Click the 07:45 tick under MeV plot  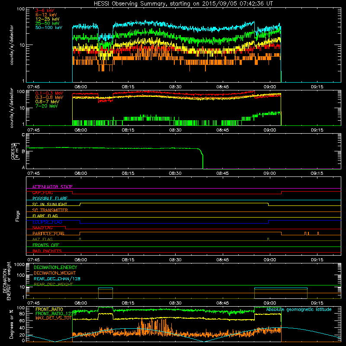[34, 130]
